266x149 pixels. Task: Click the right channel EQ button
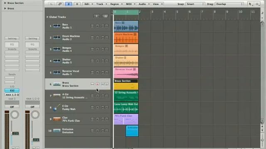pyautogui.click(x=32, y=44)
